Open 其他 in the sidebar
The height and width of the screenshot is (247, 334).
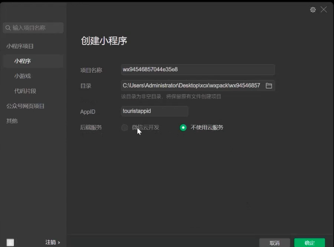click(12, 121)
